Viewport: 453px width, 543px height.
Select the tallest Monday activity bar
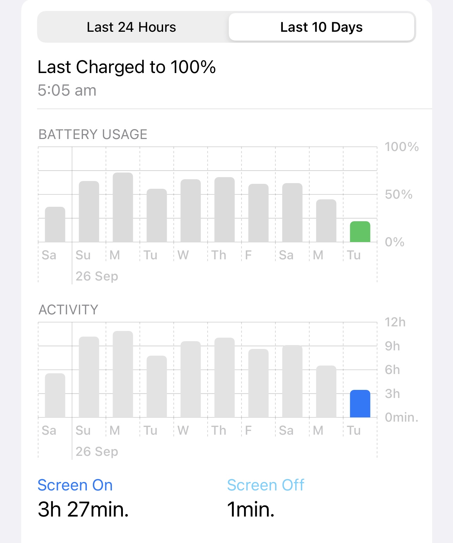coord(123,374)
